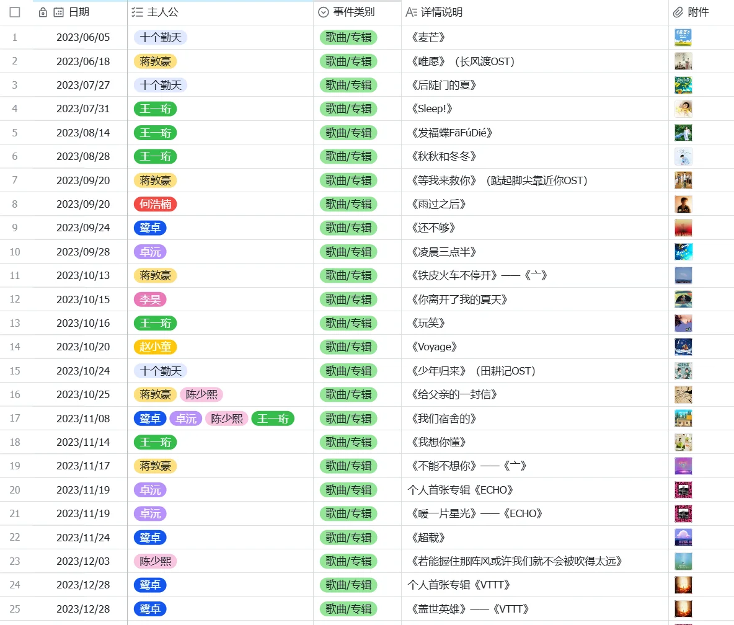Click the 卓沅 tag dated 2023/09/28
734x625 pixels.
pyautogui.click(x=150, y=251)
